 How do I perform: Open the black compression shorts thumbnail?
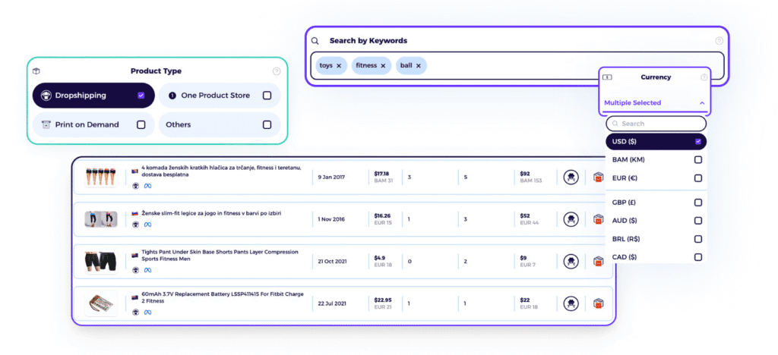pos(101,262)
